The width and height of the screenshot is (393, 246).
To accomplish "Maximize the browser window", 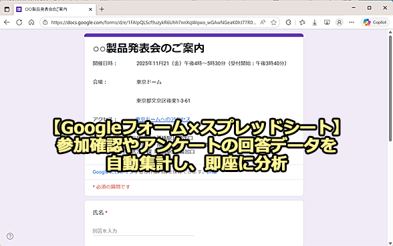I will [x=369, y=8].
